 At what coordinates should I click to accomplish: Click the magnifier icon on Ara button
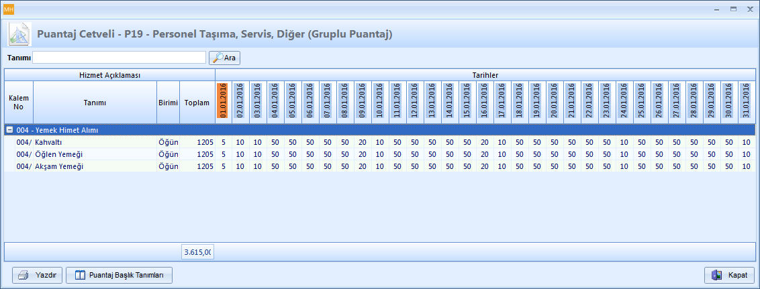218,58
